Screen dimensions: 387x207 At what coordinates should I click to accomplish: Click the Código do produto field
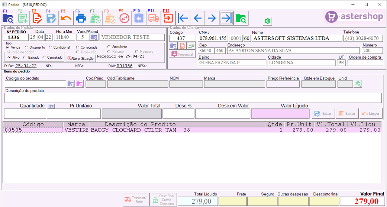coord(35,84)
